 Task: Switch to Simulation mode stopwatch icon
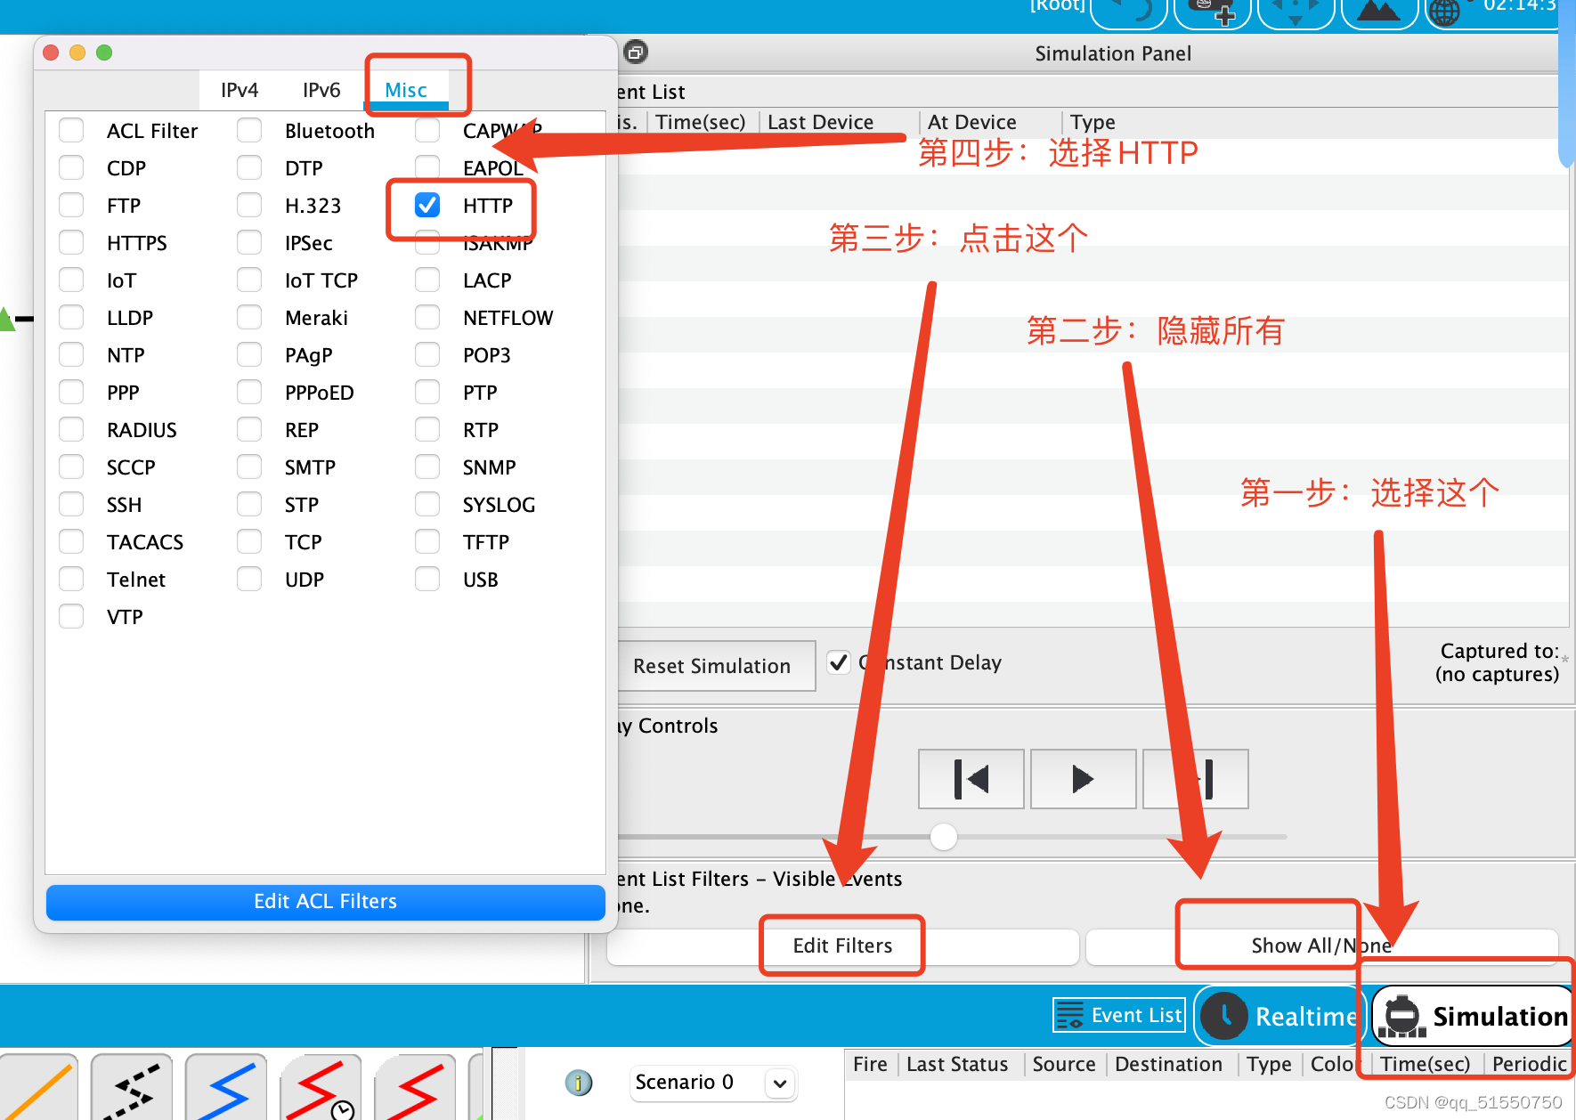(1402, 1016)
